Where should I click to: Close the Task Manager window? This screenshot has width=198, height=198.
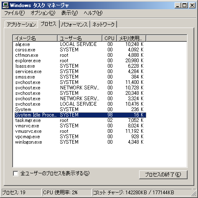tap(192, 5)
